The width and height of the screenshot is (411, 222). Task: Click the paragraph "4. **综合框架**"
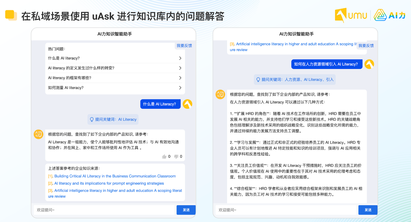296,191
